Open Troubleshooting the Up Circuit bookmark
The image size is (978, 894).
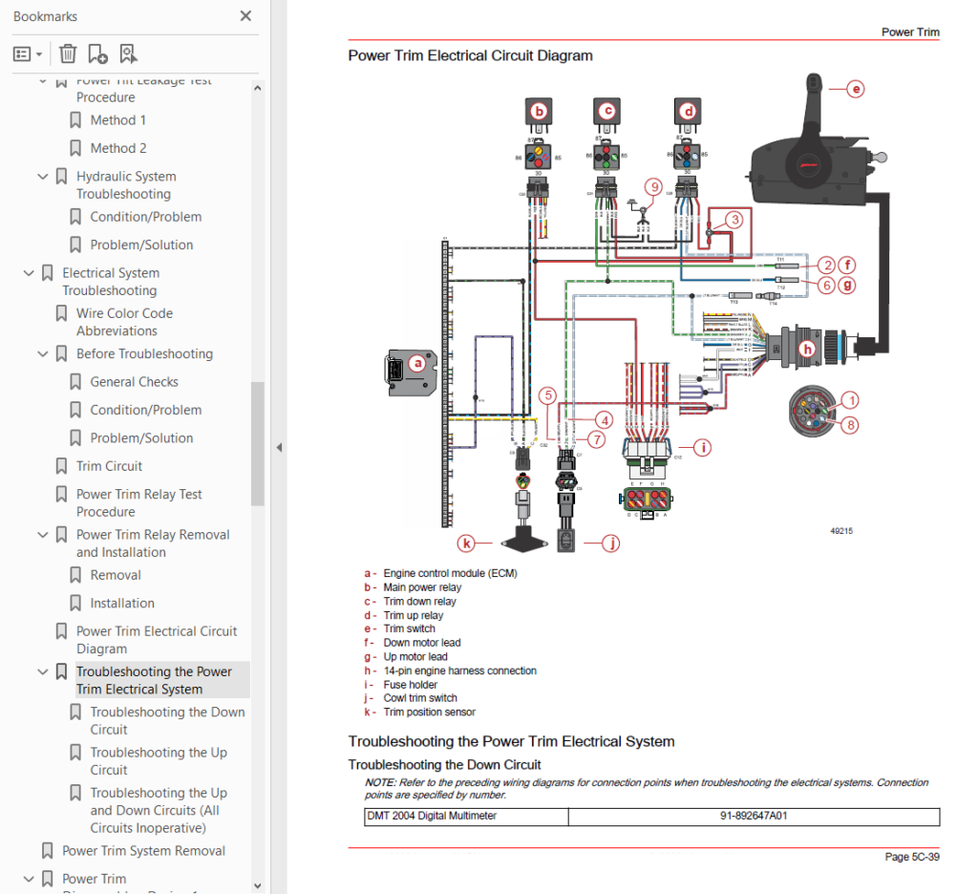coord(159,761)
